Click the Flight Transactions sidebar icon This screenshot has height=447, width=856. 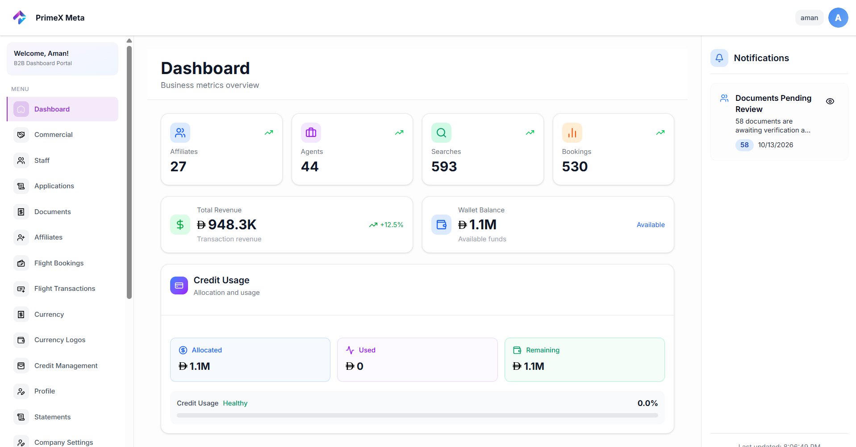(21, 289)
